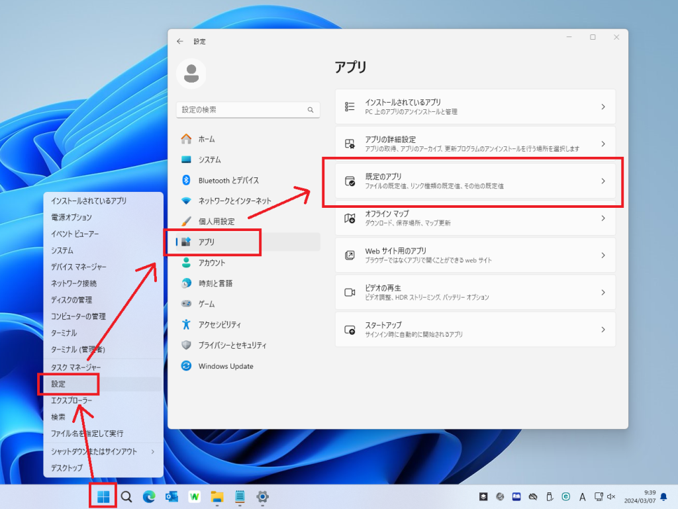This screenshot has width=678, height=509.
Task: Choose 電源オプション in context menu
Action: pyautogui.click(x=103, y=217)
